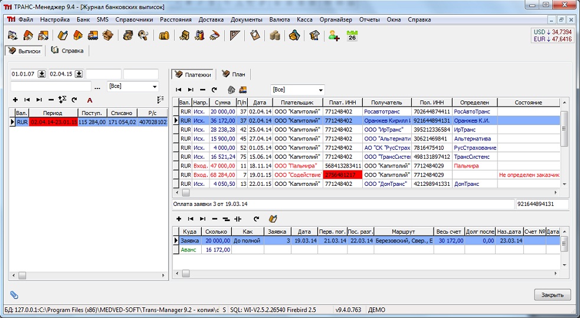Switch to the Справка tab

tap(68, 51)
